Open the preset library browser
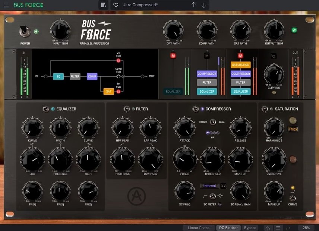Screen dimensions: 319x231 103,5
